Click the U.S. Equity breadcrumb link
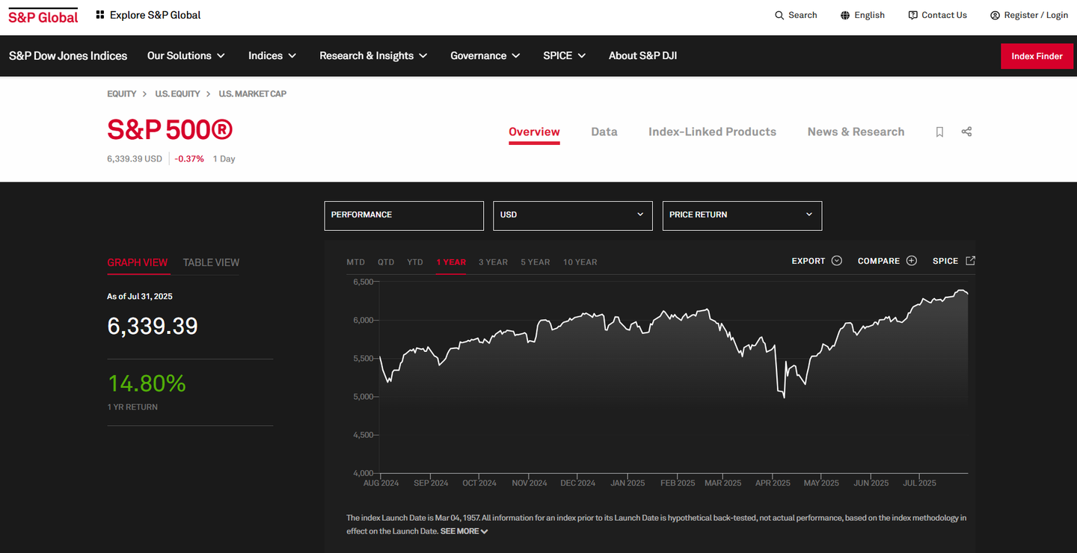The width and height of the screenshot is (1077, 553). point(177,93)
